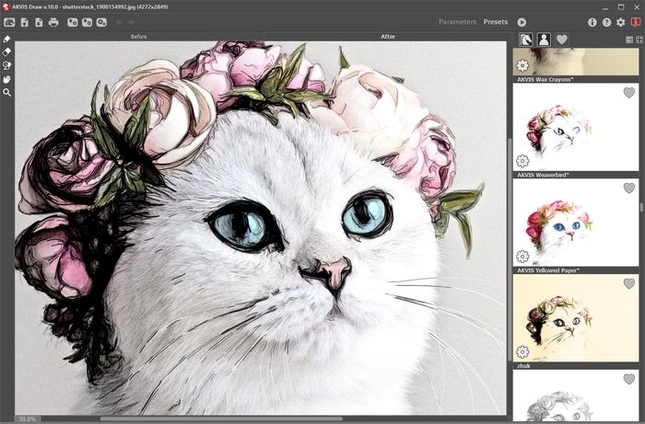Select the Zoom magnifier tool

6,93
